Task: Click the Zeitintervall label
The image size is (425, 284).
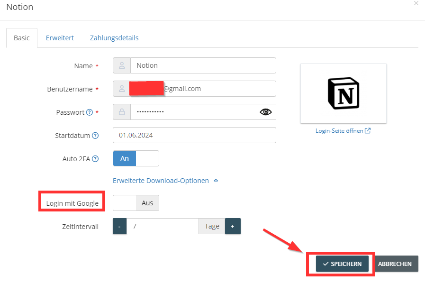Action: coord(80,227)
